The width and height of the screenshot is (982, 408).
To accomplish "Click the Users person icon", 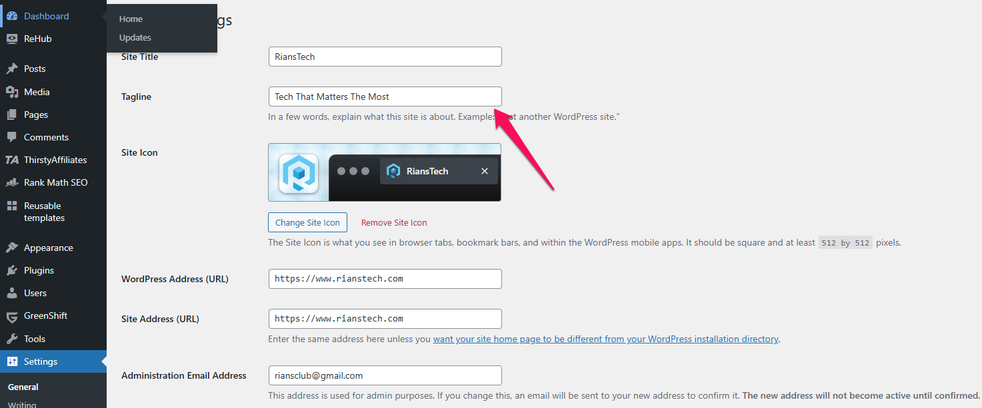I will tap(12, 293).
